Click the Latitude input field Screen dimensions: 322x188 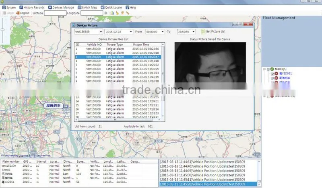55,13
